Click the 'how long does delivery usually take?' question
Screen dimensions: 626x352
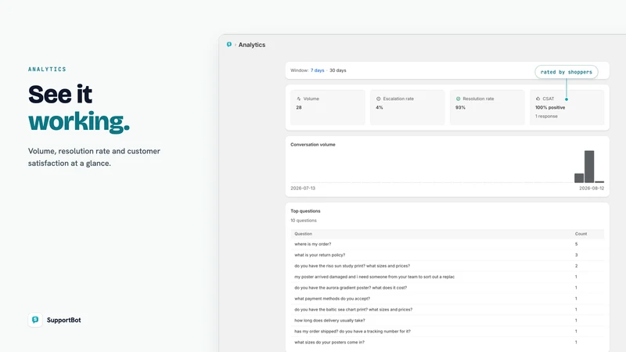pyautogui.click(x=329, y=320)
